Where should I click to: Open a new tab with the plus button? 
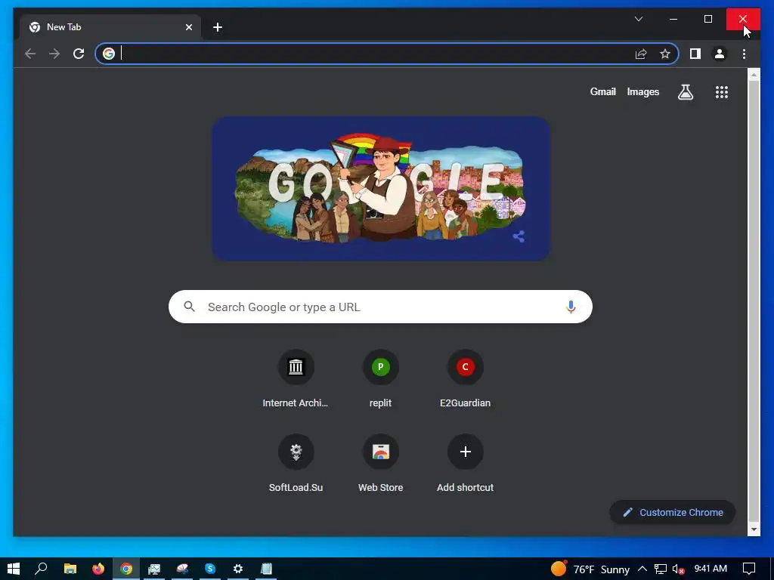tap(218, 27)
